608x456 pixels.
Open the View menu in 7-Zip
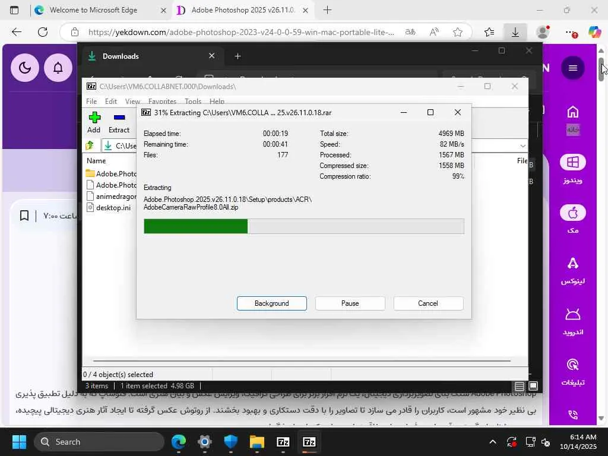[132, 101]
